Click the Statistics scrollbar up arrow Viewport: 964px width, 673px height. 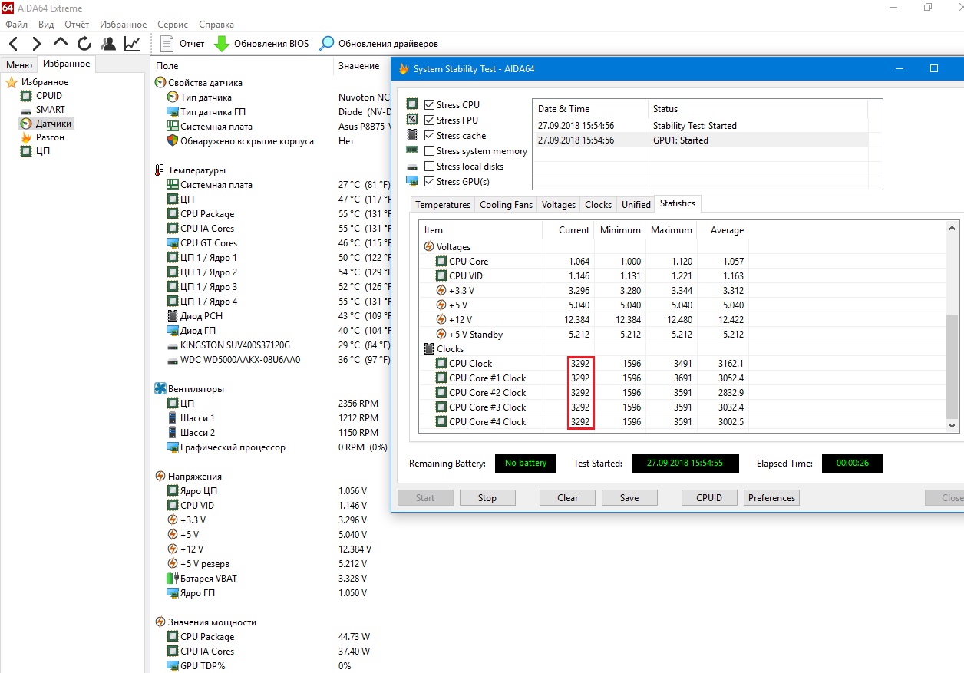pos(952,229)
